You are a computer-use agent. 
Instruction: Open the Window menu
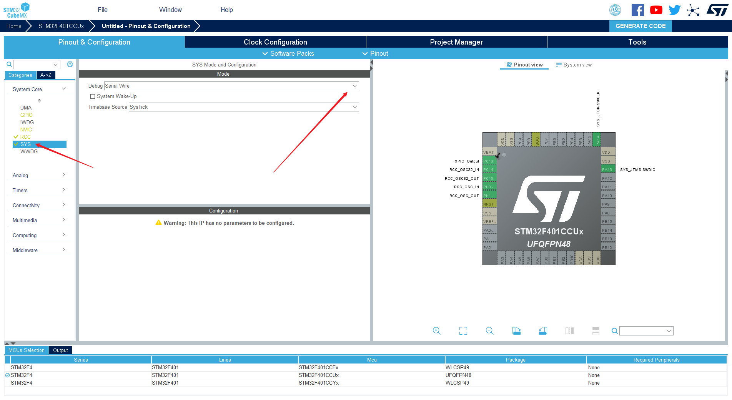coord(170,10)
